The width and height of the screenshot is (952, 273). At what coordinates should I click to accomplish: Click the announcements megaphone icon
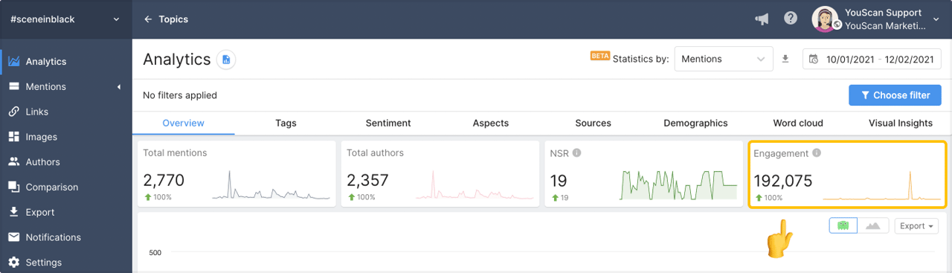click(762, 19)
